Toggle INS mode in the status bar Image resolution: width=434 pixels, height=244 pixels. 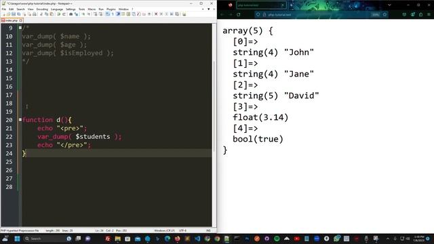click(208, 230)
